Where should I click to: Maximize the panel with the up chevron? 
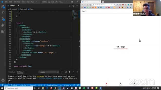click(x=73, y=72)
